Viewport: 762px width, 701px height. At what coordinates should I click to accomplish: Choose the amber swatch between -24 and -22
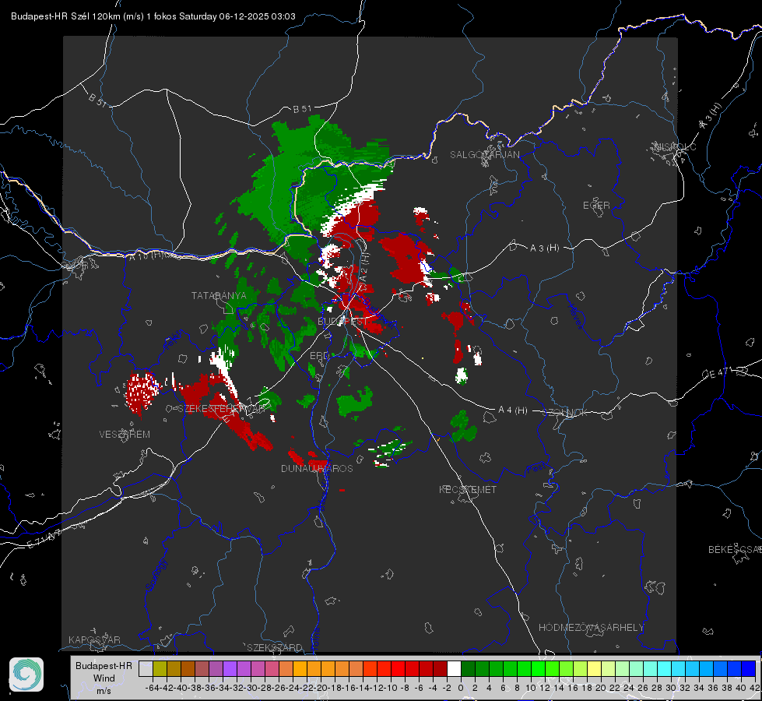tap(300, 669)
